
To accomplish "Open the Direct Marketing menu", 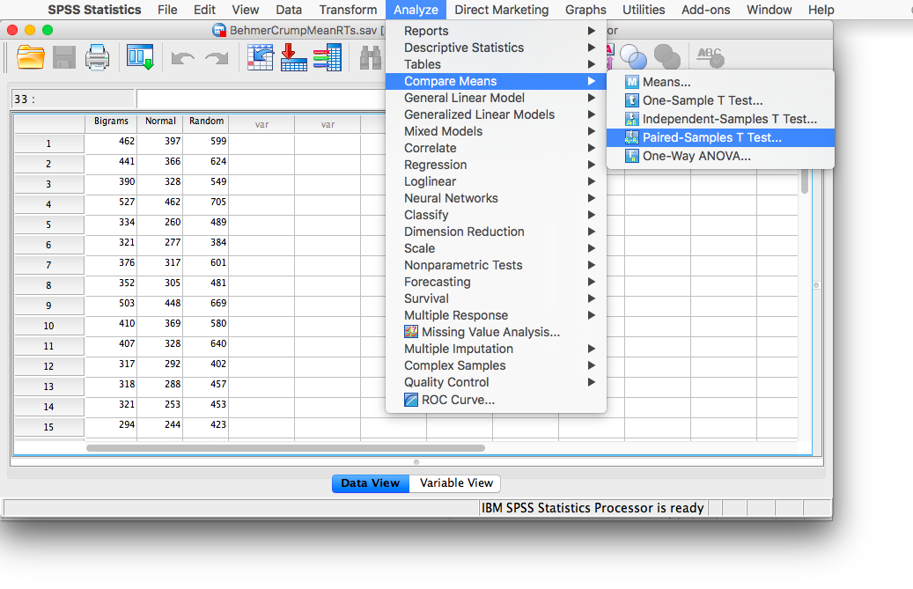I will pos(501,10).
